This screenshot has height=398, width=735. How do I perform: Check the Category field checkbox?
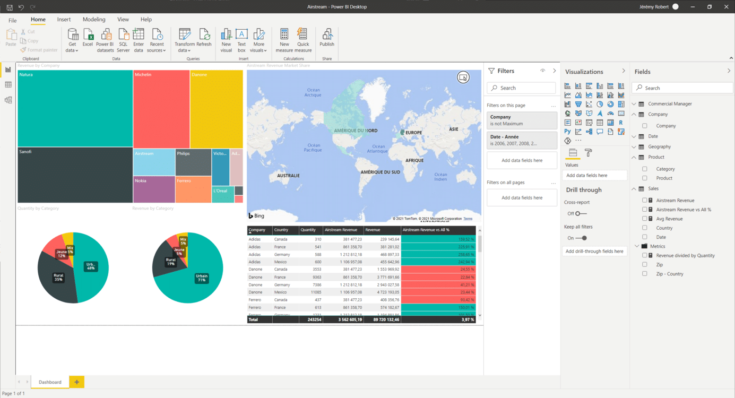coord(645,169)
